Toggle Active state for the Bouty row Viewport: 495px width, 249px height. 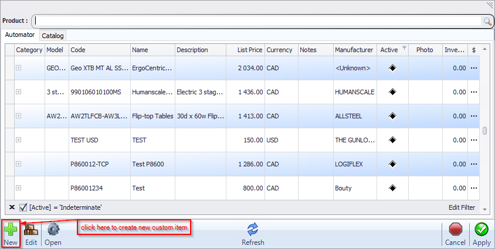point(392,188)
